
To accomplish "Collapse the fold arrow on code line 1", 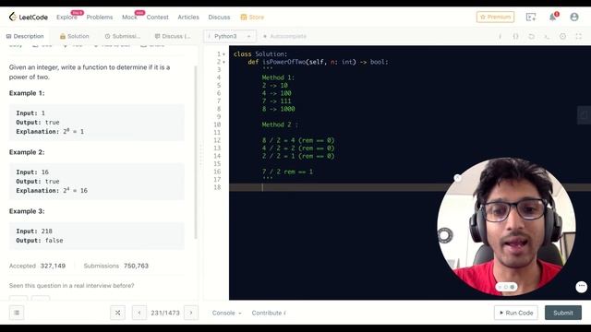I will pos(223,54).
